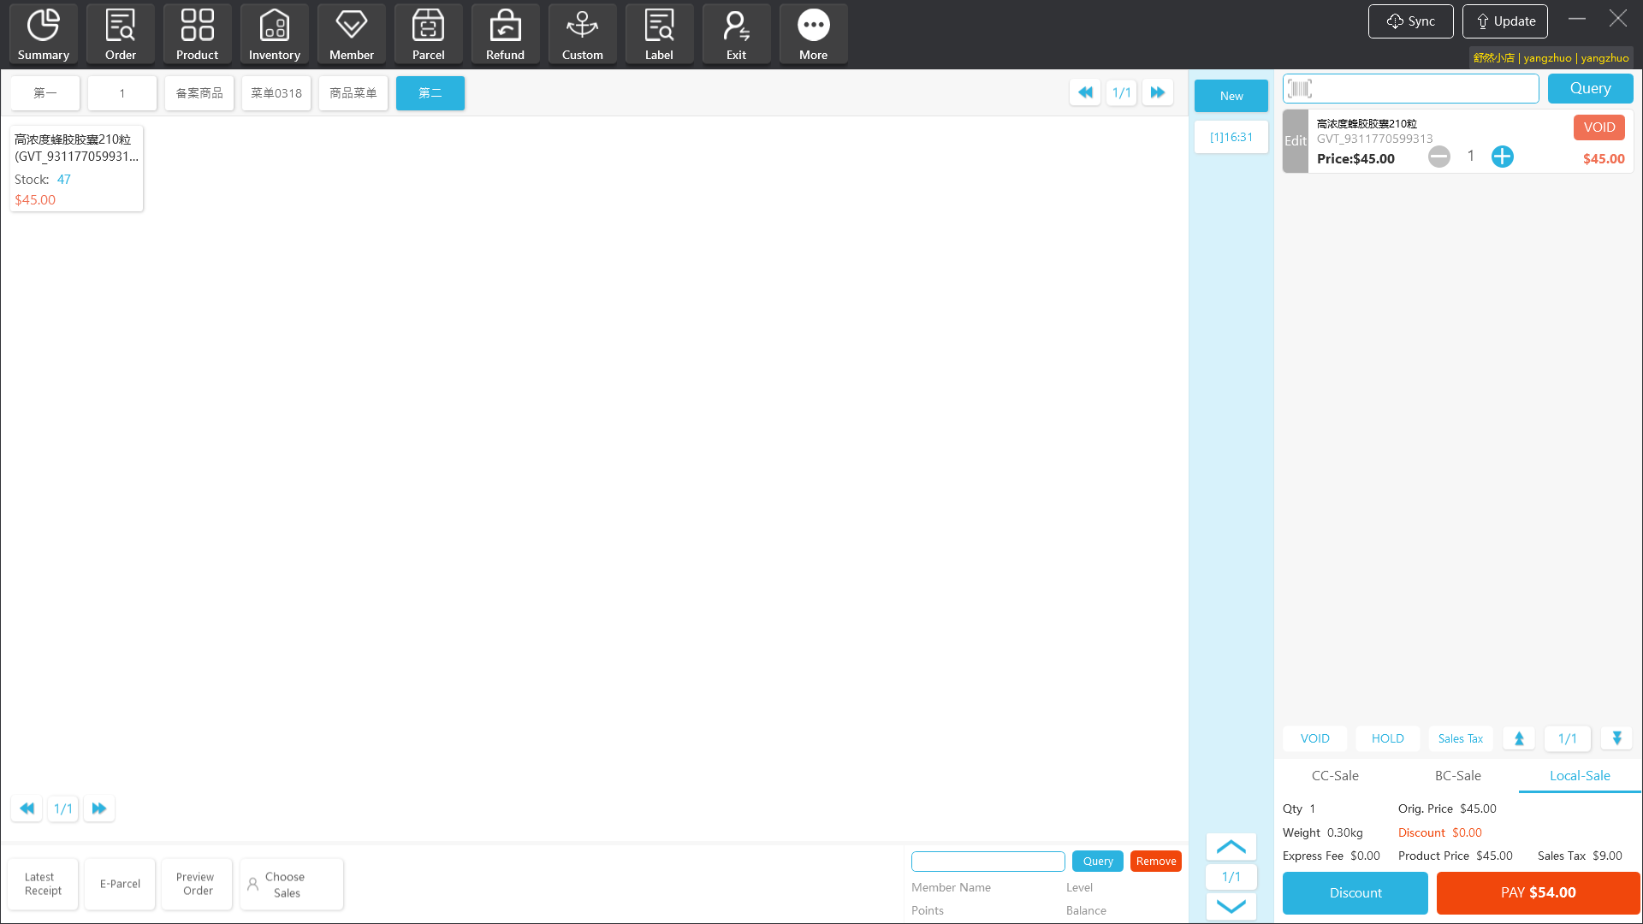Switch to the CC-Sale tab

tap(1335, 776)
